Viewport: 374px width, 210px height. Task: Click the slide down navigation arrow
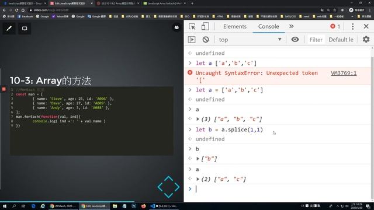point(169,195)
